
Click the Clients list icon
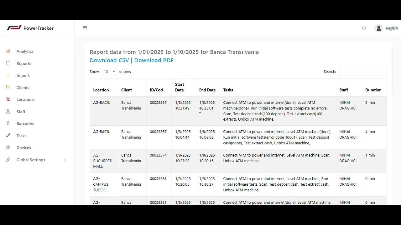(8, 87)
